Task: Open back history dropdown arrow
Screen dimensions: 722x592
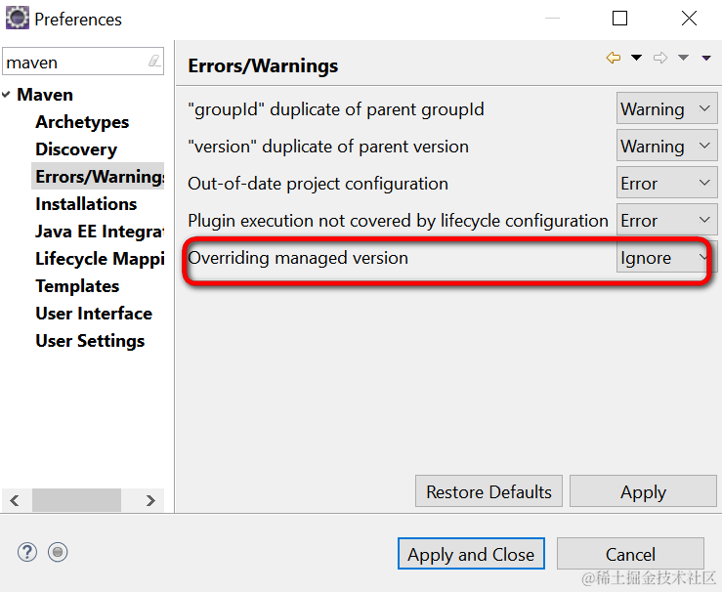Action: pyautogui.click(x=636, y=59)
